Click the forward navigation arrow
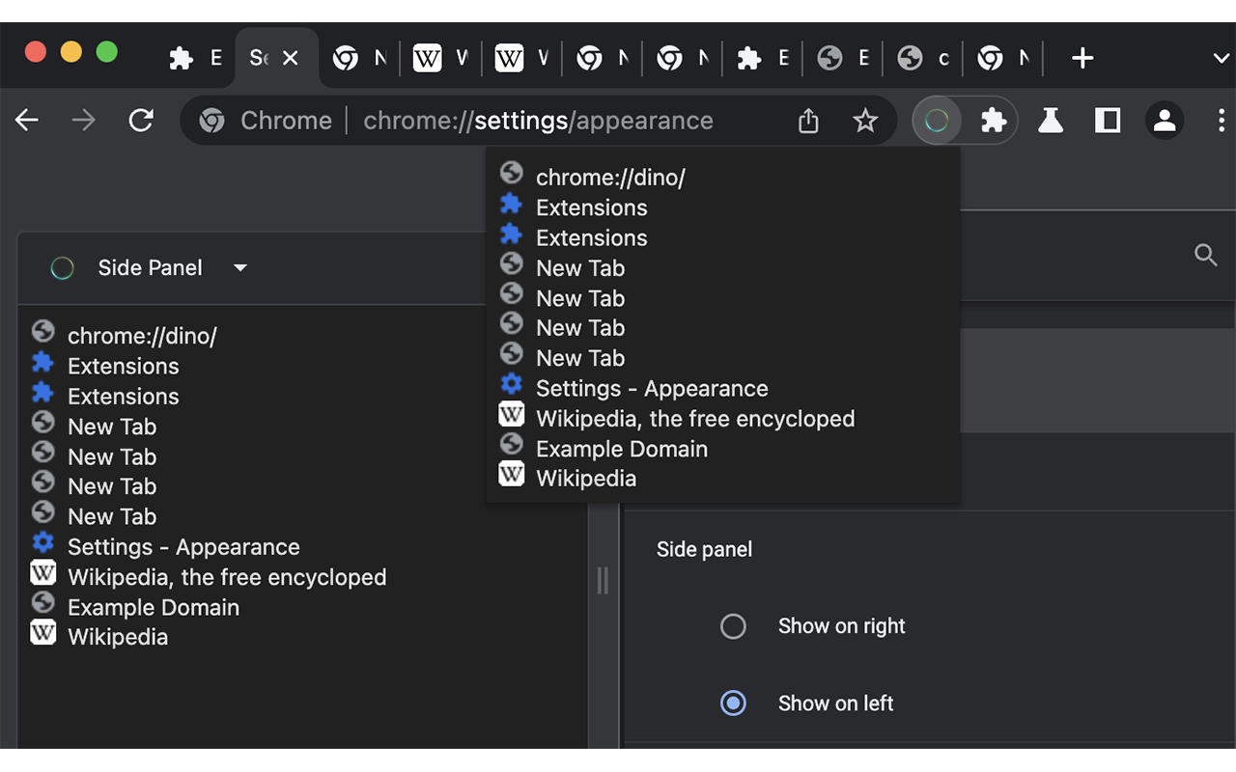The image size is (1236, 772). 84,121
